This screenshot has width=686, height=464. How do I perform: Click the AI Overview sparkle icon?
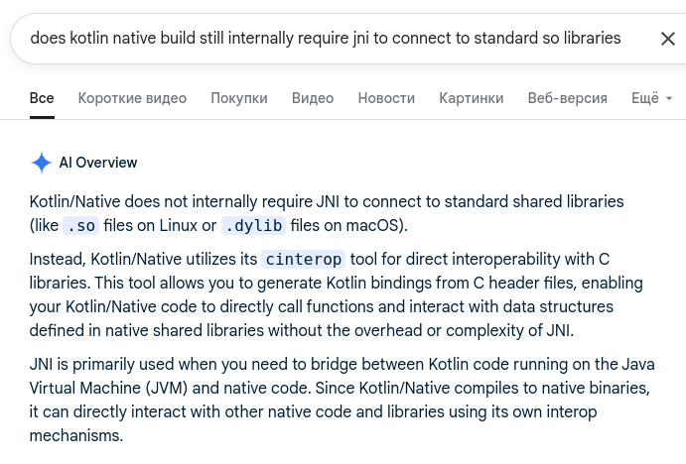click(42, 163)
